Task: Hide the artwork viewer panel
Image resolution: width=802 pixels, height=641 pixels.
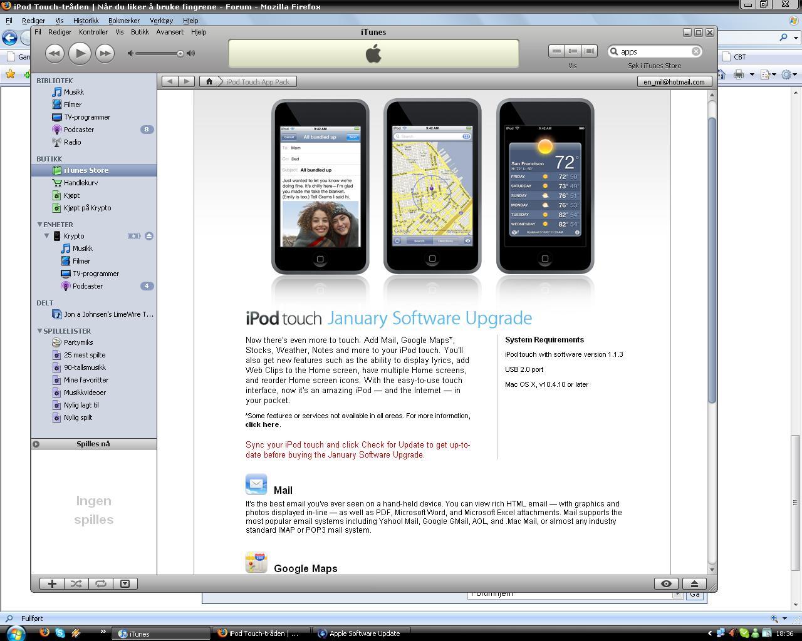Action: 125,583
